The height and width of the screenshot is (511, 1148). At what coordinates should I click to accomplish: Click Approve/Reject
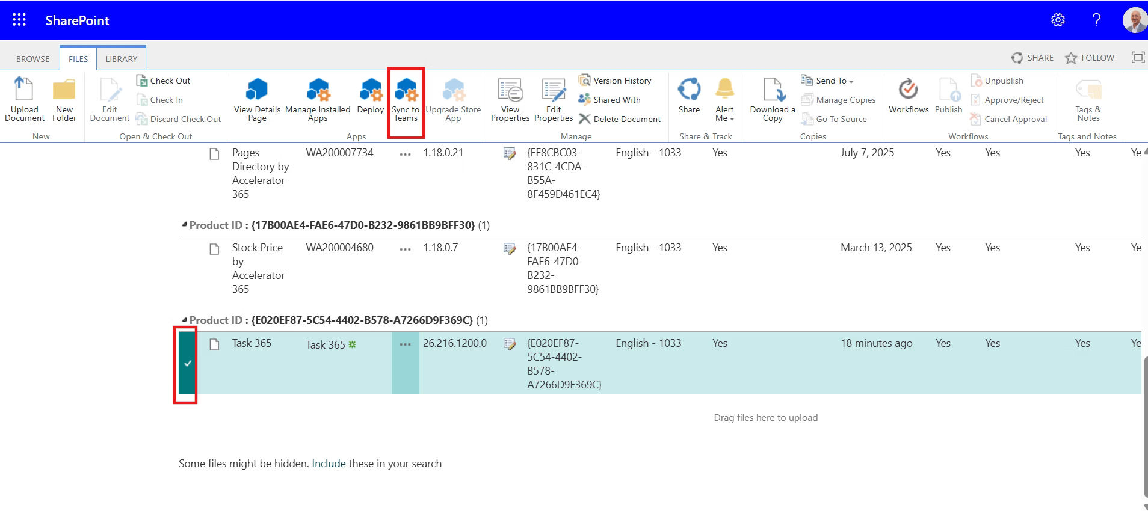tap(1007, 100)
